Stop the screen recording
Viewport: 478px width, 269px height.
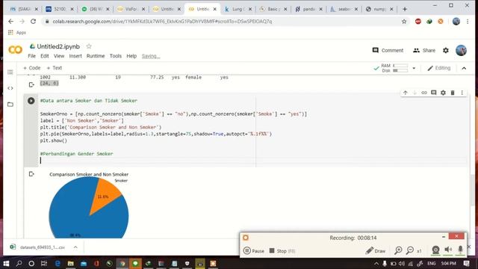tap(282, 251)
